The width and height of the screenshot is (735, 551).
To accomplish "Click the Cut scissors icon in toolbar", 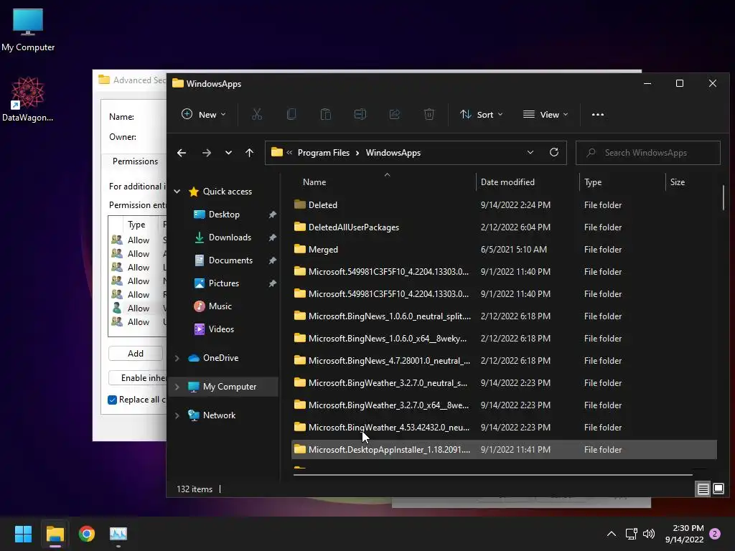I will 256,114.
